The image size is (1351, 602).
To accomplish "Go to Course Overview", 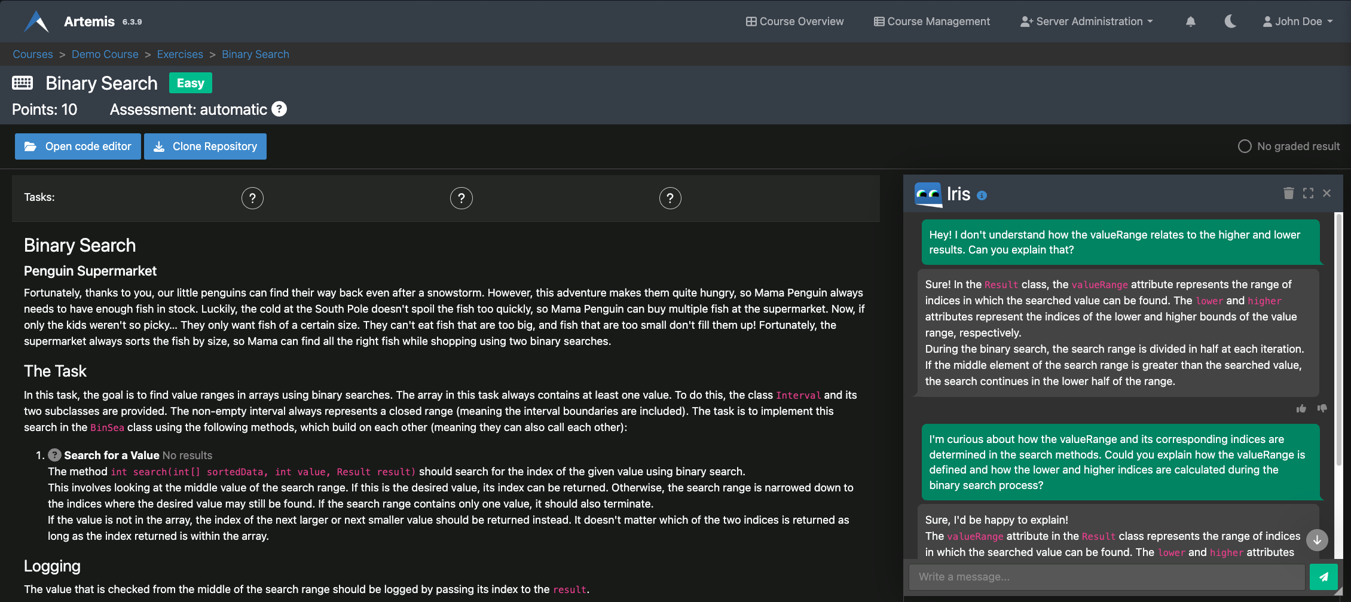I will point(794,22).
